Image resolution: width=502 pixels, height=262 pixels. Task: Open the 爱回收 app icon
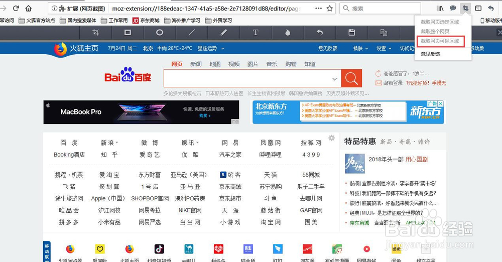click(100, 249)
